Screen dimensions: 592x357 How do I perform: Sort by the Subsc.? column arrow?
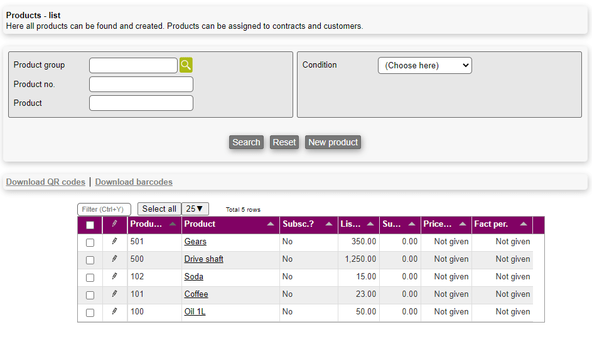(329, 224)
